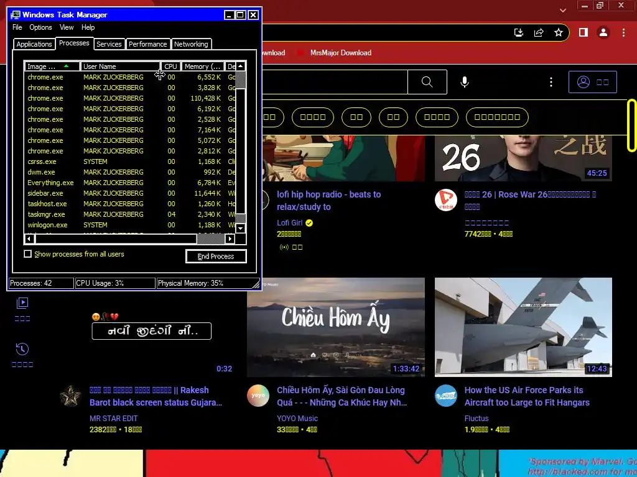Screen dimensions: 637x477
Task: Open Rose War 26 video thumbnail
Action: pyautogui.click(x=523, y=158)
